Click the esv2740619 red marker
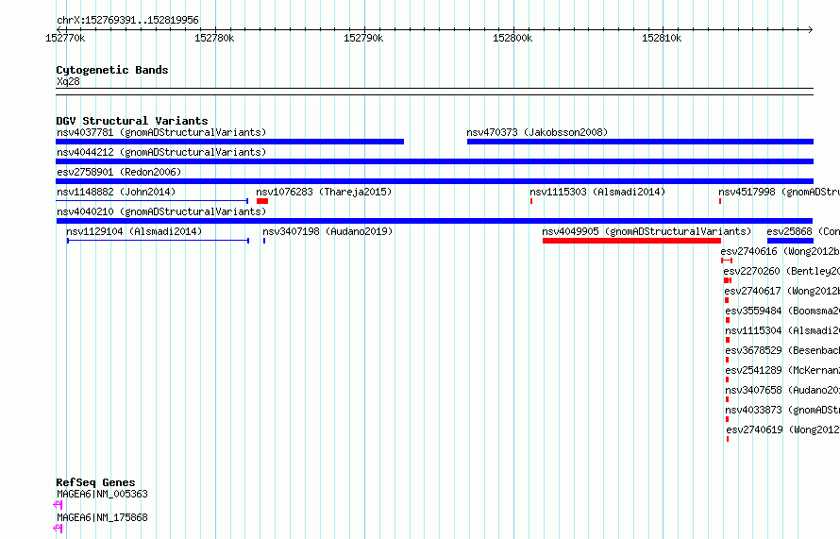The width and height of the screenshot is (840, 539). click(728, 439)
